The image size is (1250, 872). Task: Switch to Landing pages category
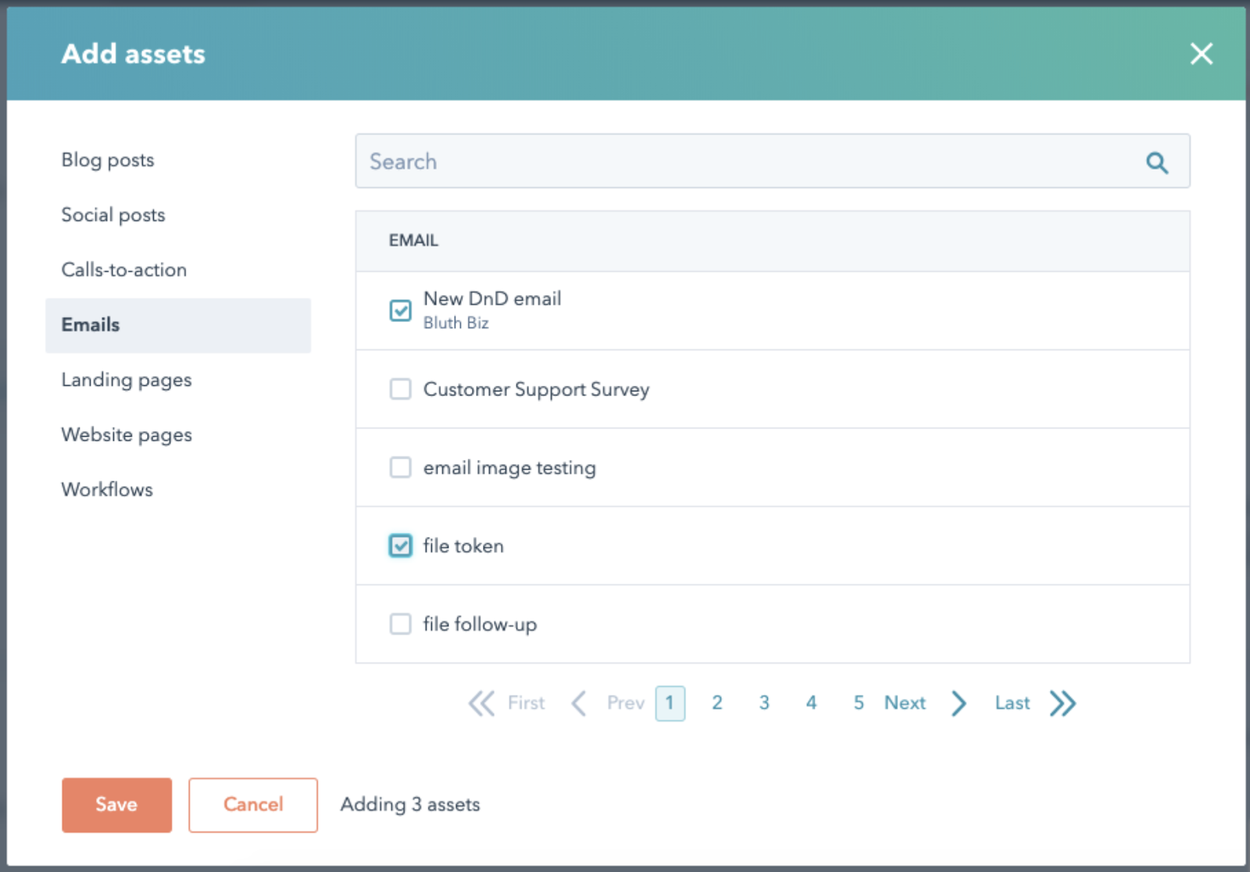click(127, 380)
